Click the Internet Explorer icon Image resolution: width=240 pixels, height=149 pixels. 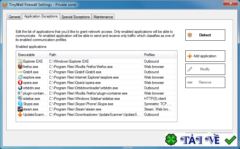point(20,77)
